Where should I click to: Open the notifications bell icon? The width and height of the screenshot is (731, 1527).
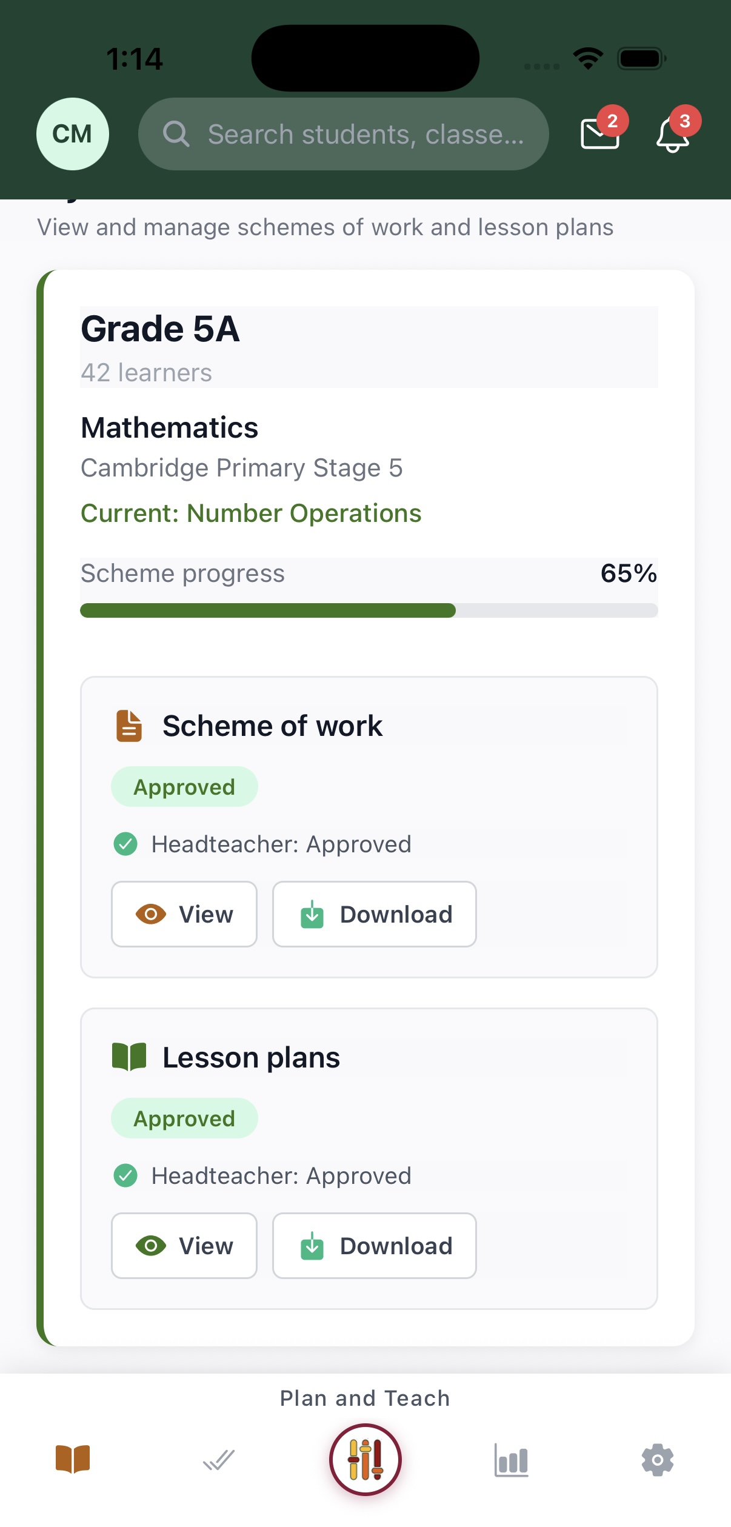[x=672, y=134]
